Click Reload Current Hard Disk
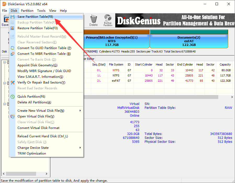 pyautogui.click(x=43, y=136)
